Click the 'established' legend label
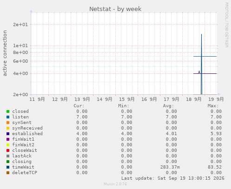This screenshot has width=231, height=189. (27, 134)
